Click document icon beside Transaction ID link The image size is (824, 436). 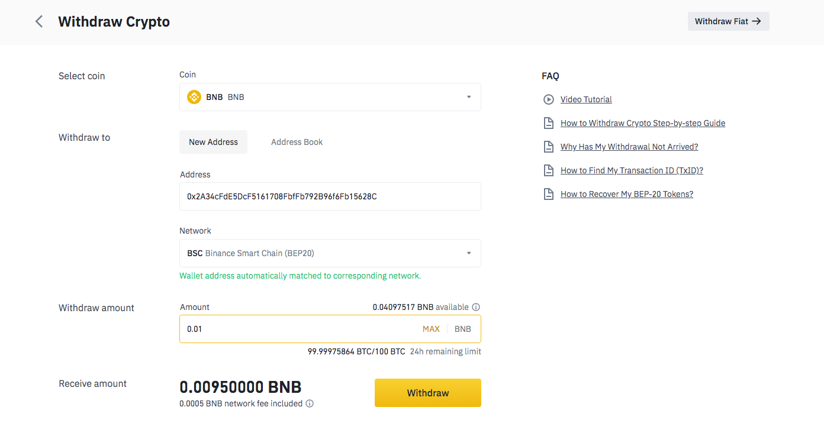click(549, 170)
